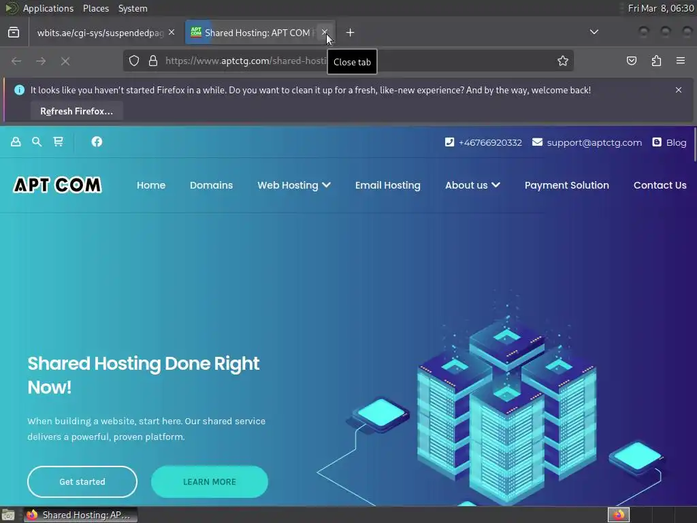697x523 pixels.
Task: Open the Extensions puzzle icon
Action: [x=656, y=61]
